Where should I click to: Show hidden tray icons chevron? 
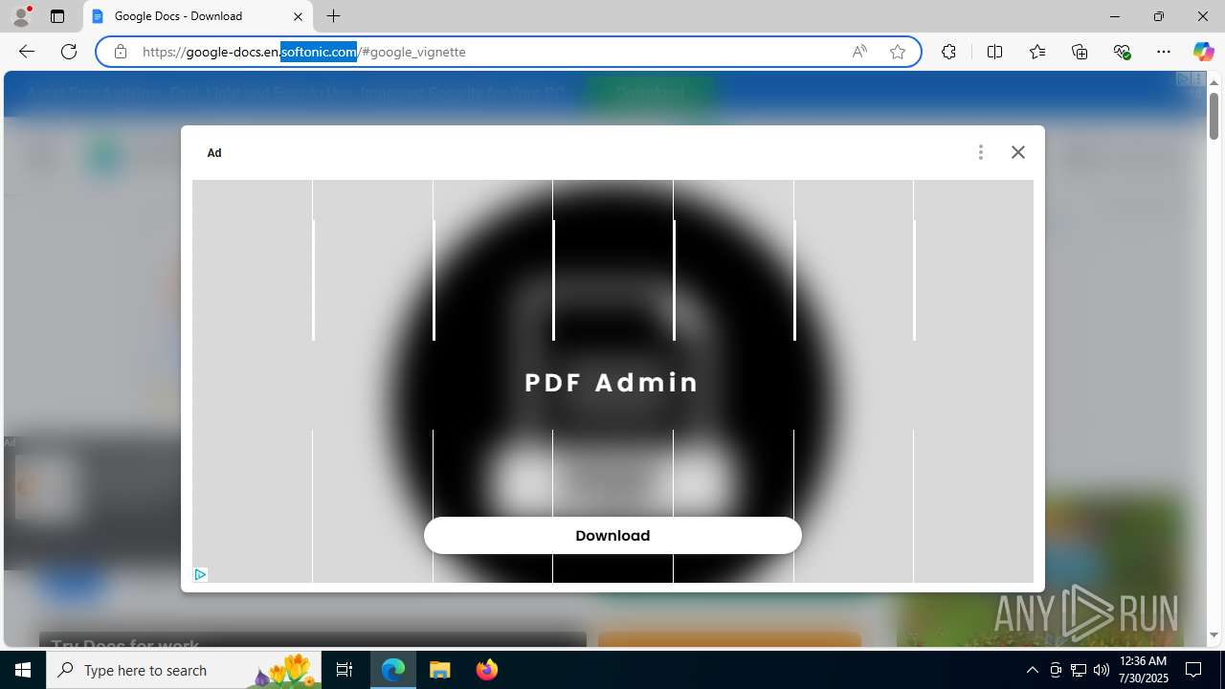pyautogui.click(x=1032, y=670)
